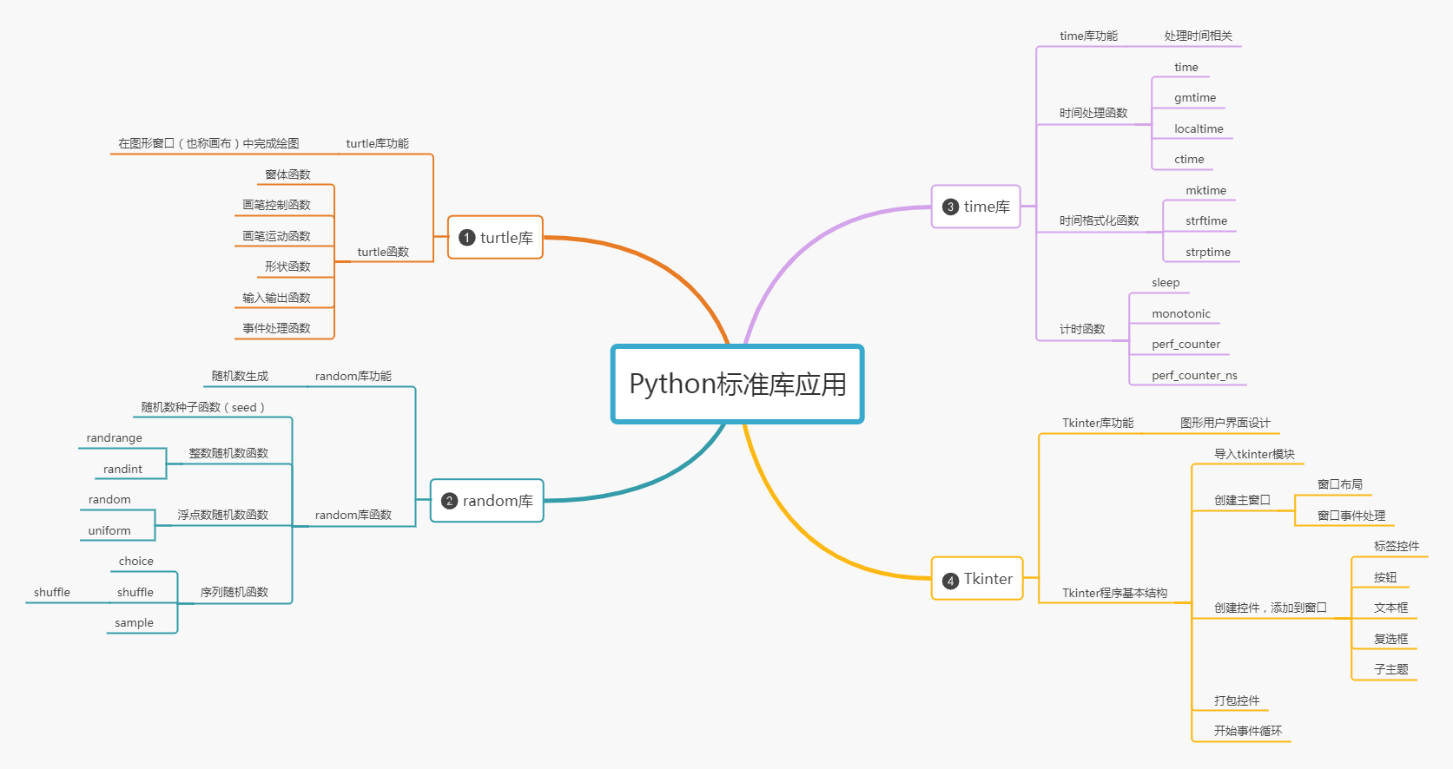
Task: Select the choice leaf
Action: [135, 562]
